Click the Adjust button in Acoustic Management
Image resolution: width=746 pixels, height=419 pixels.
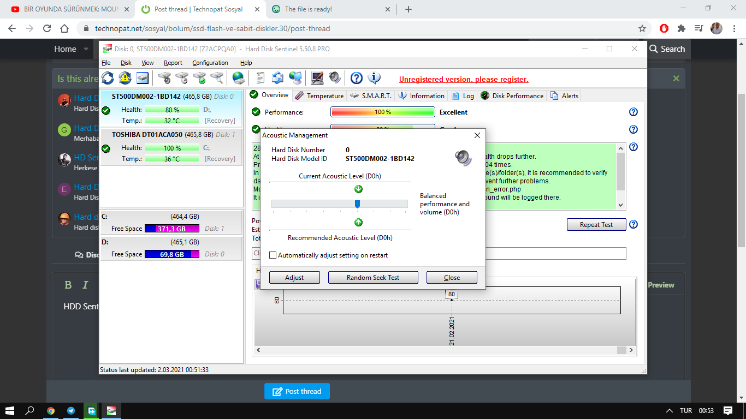294,278
